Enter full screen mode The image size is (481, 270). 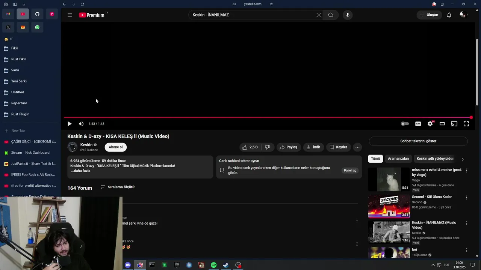click(x=466, y=124)
